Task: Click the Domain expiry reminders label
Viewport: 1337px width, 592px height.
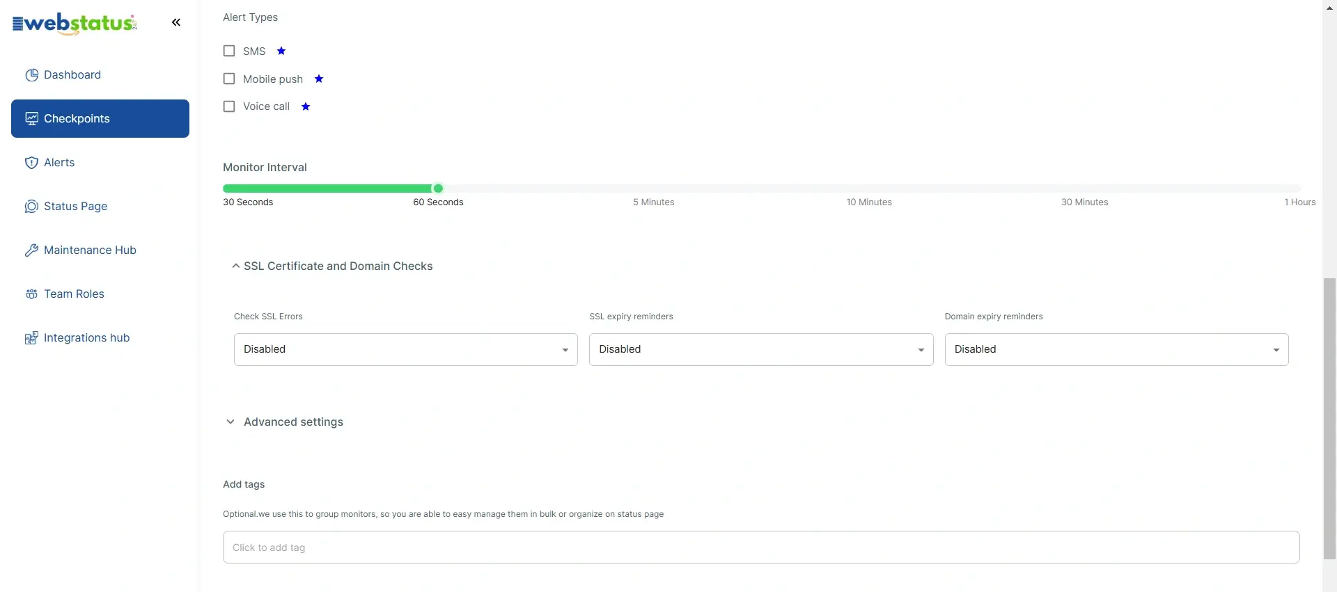Action: pyautogui.click(x=994, y=317)
